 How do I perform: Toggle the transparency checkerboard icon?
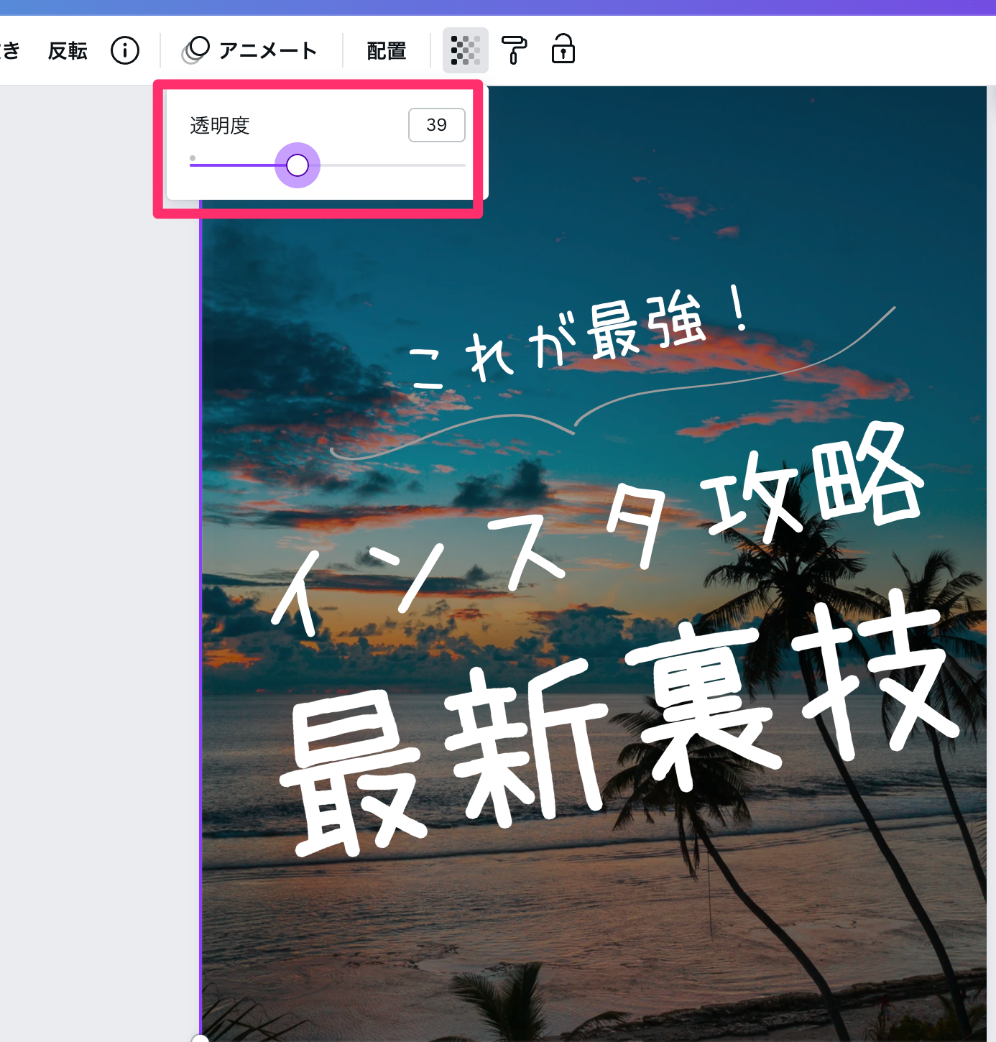[466, 50]
